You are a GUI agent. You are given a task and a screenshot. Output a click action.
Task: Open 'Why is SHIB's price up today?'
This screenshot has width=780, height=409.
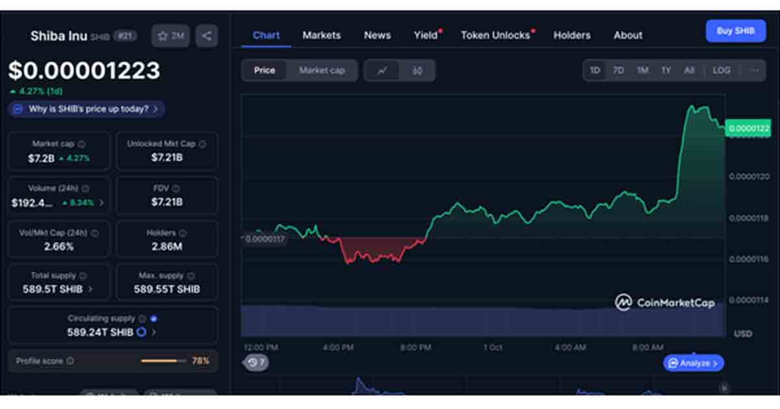tap(86, 109)
